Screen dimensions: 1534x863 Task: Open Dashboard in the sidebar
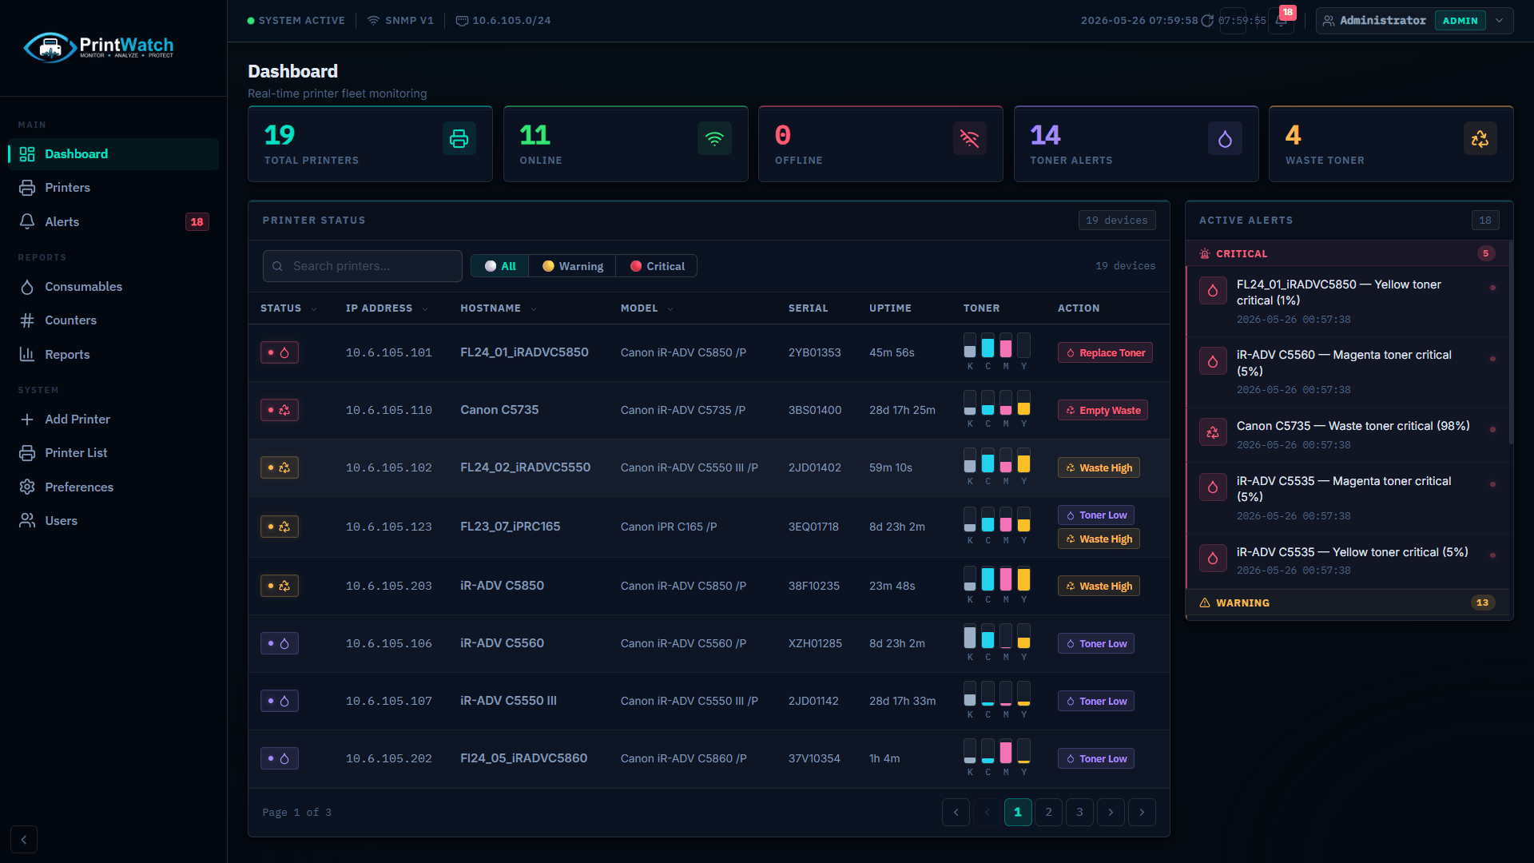[x=113, y=154]
